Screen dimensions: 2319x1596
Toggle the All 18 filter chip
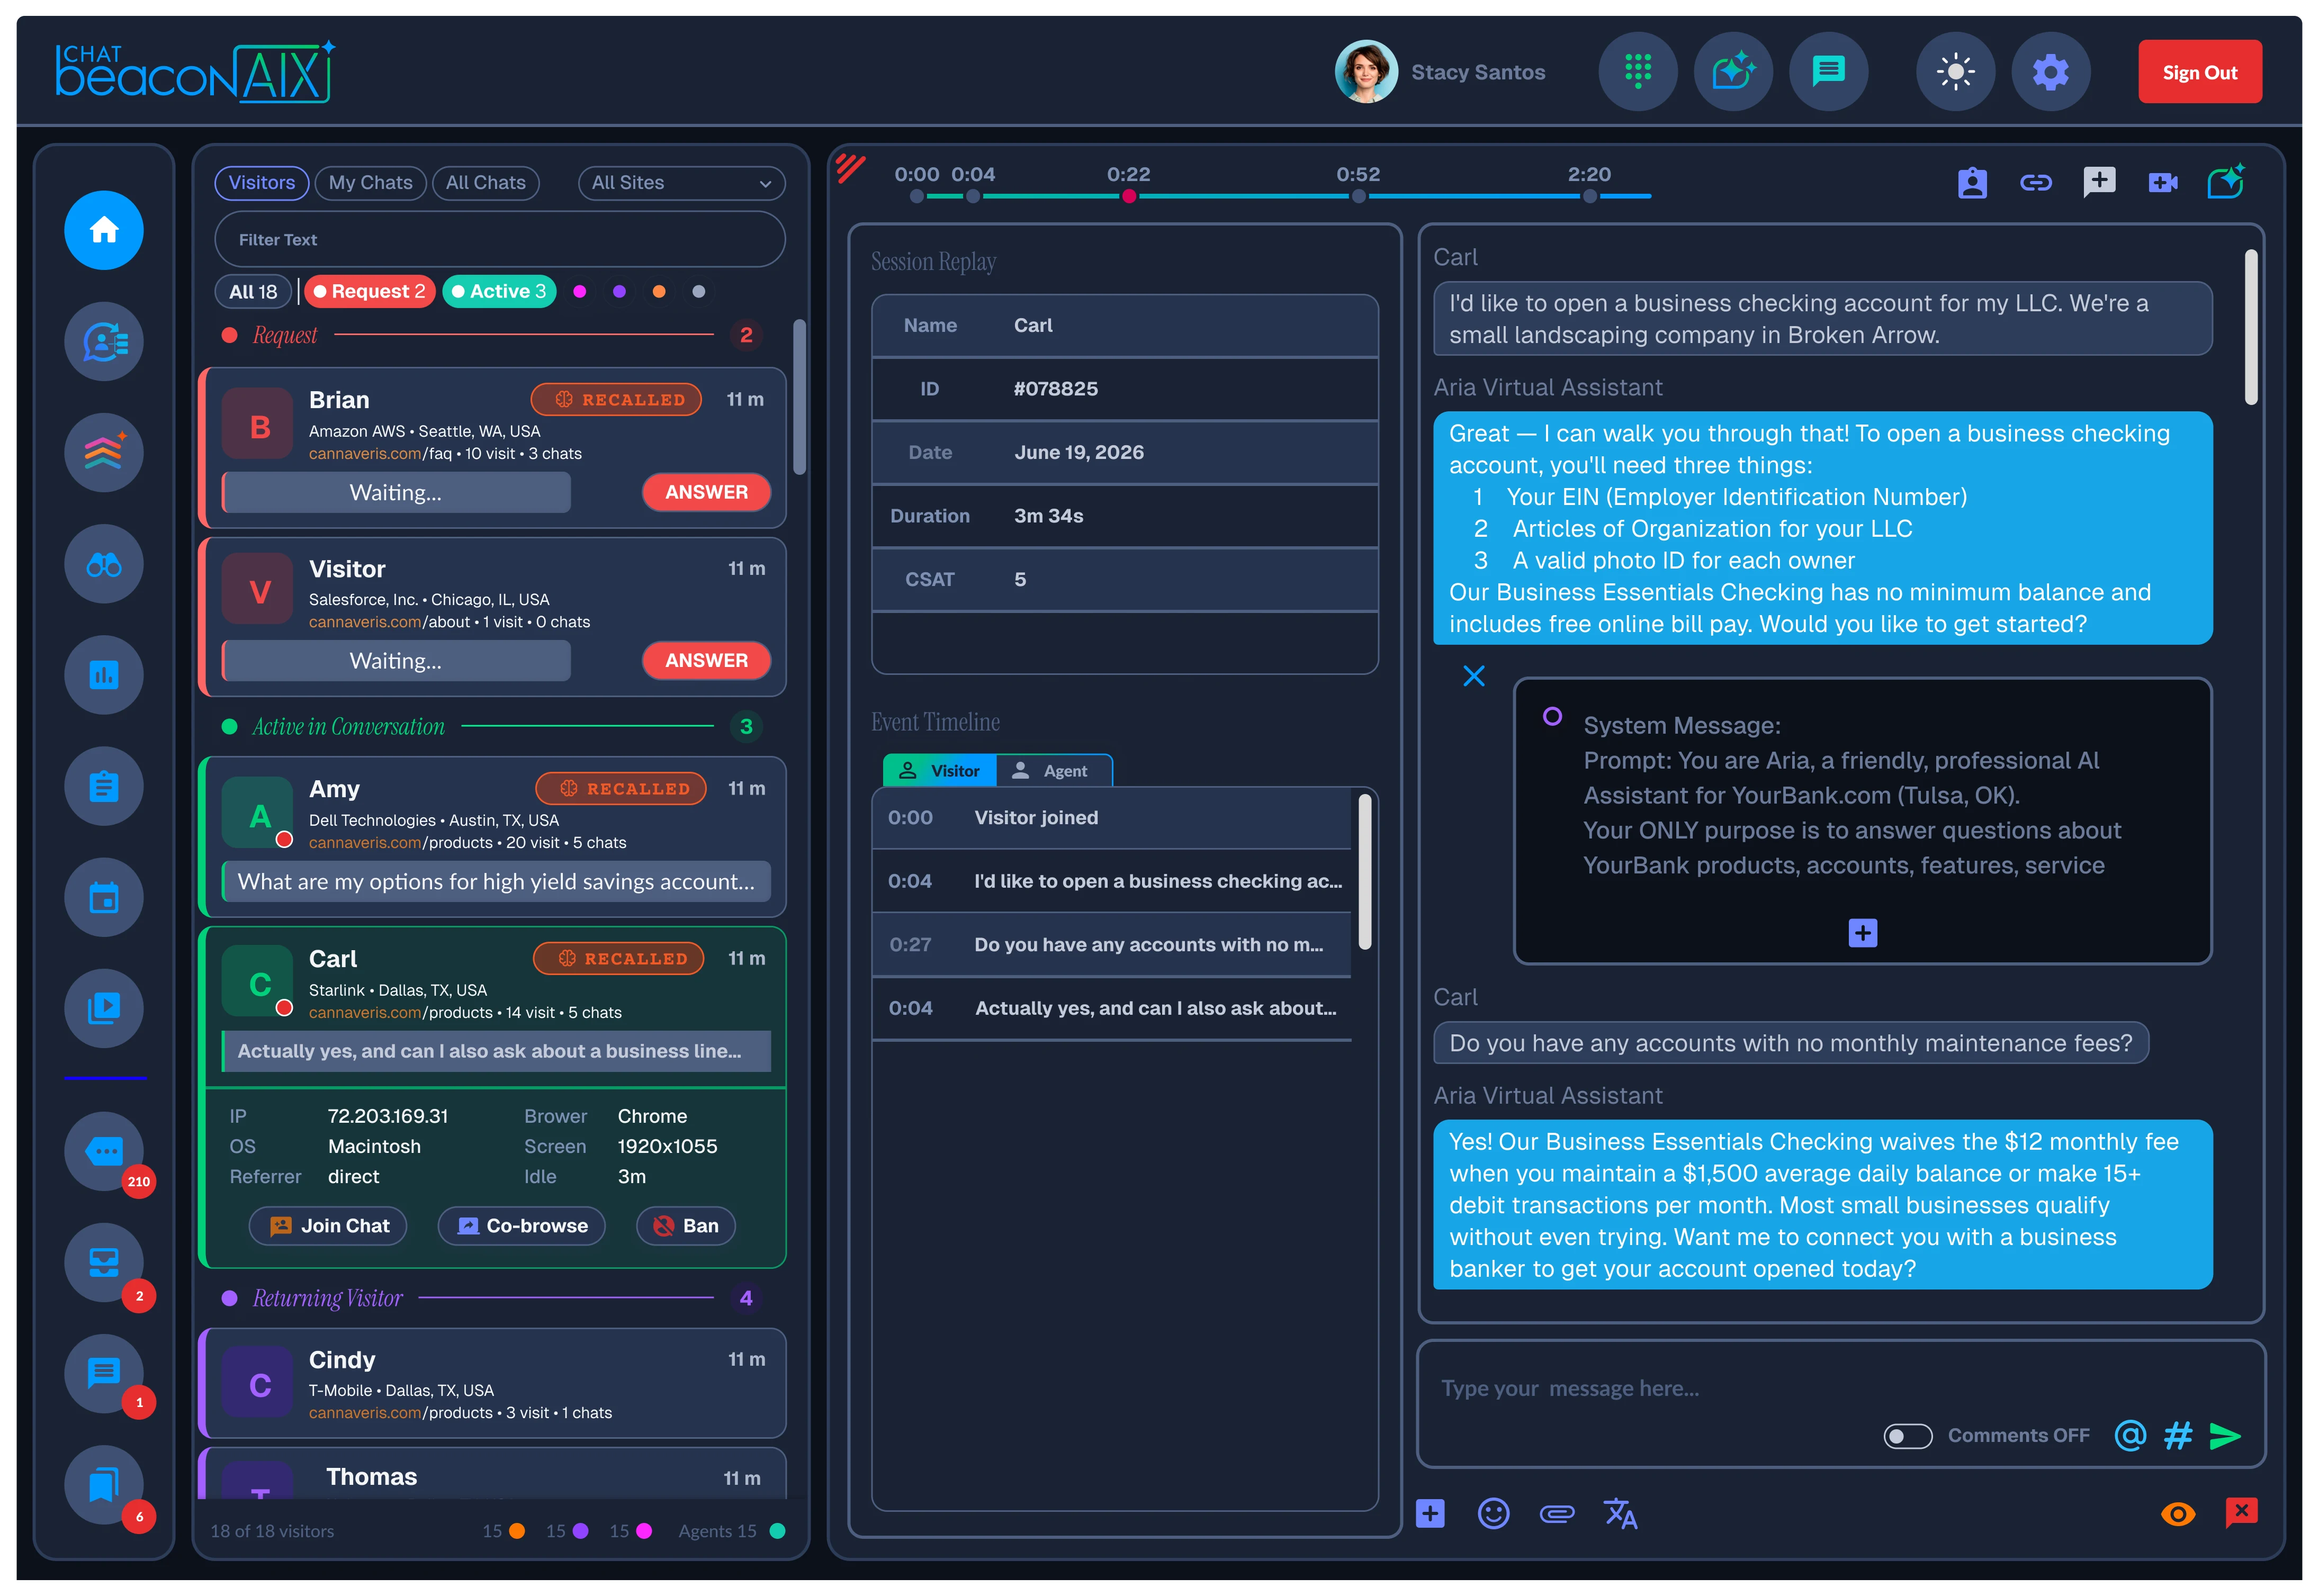[253, 291]
